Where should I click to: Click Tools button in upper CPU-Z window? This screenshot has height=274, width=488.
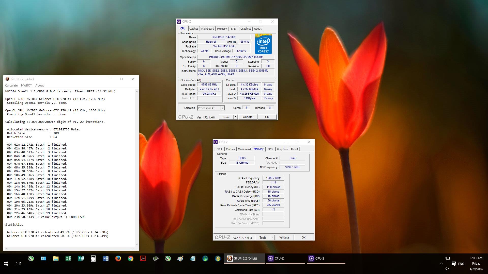coord(226,117)
